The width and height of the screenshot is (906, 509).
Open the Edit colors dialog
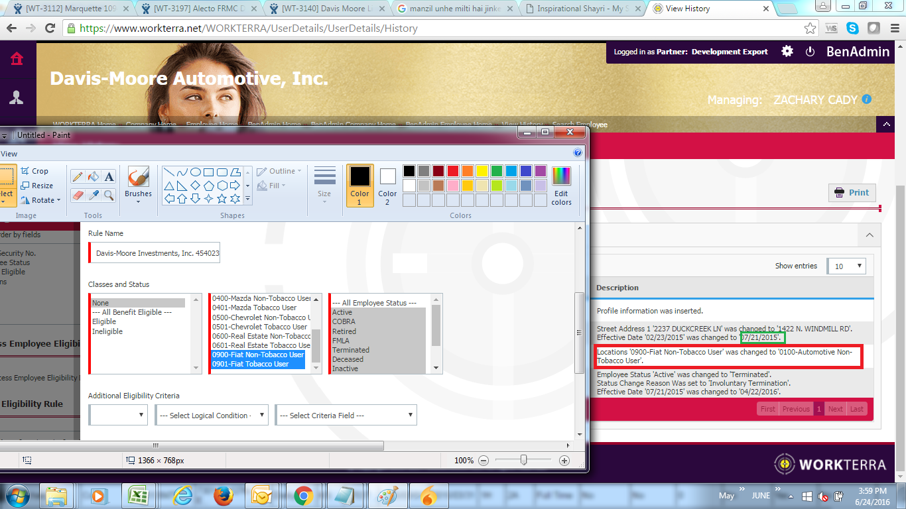click(561, 185)
